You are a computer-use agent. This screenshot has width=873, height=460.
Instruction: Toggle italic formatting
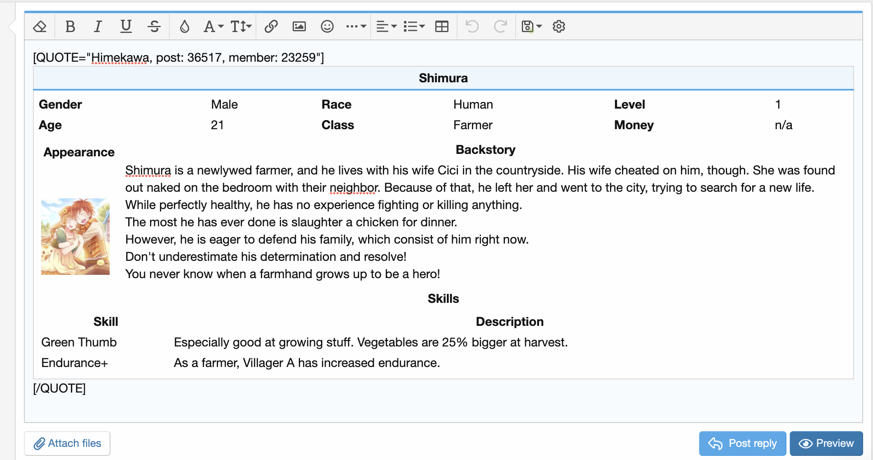pos(98,27)
